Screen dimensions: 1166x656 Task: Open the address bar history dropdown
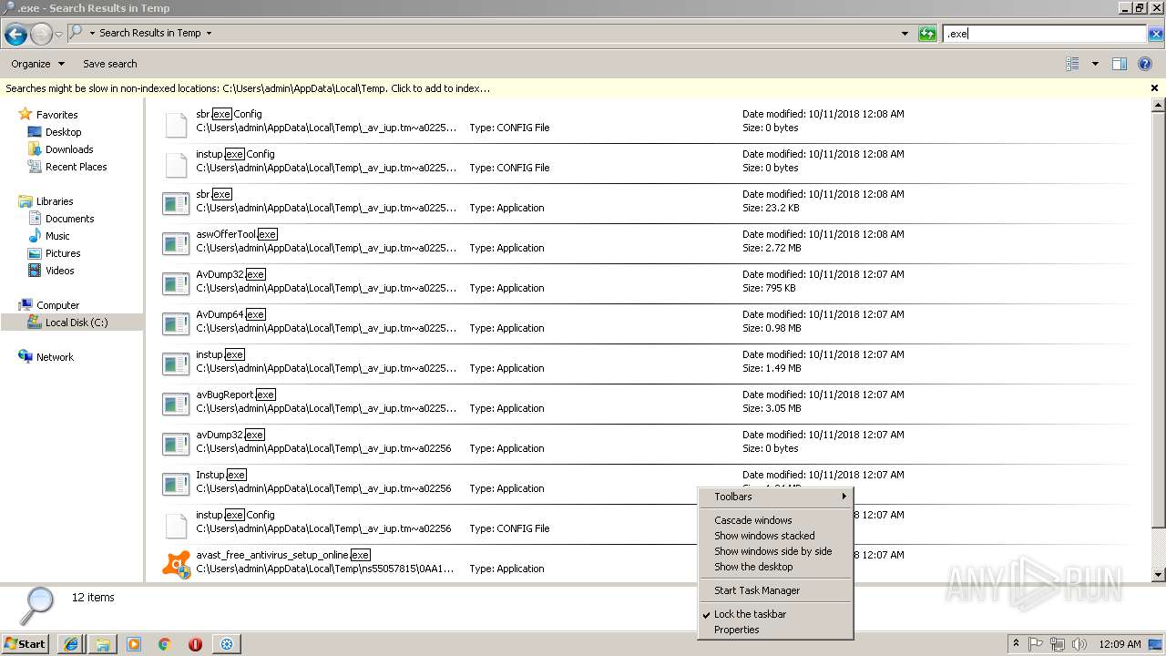[x=905, y=34]
